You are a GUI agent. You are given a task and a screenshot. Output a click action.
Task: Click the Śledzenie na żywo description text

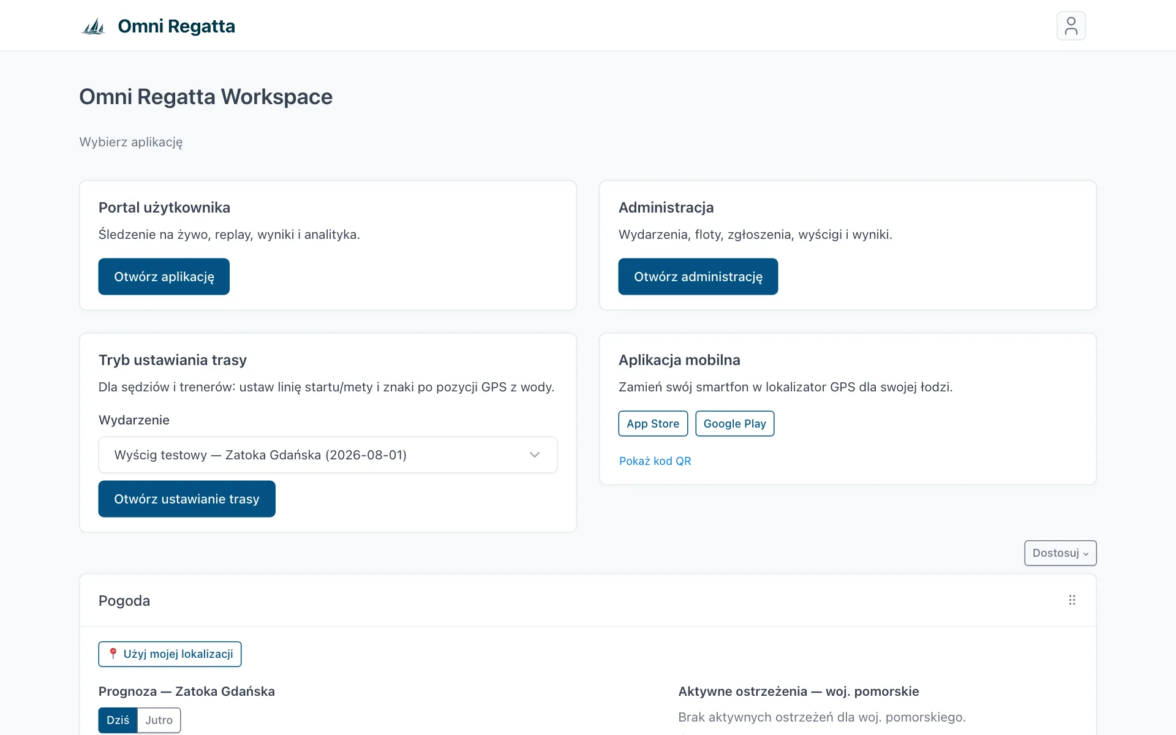229,235
